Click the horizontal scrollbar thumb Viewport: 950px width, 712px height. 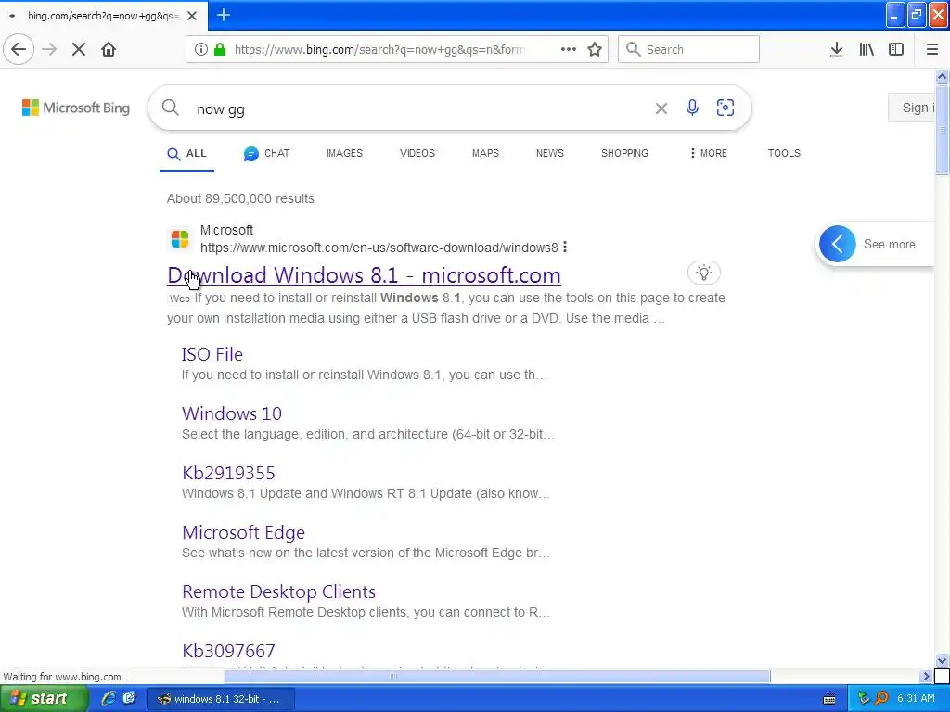pyautogui.click(x=497, y=676)
